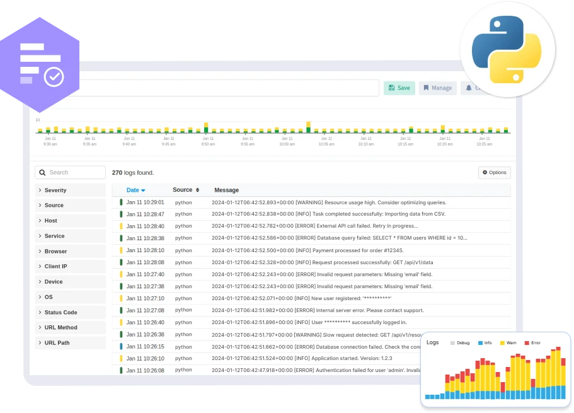This screenshot has height=413, width=574.
Task: Open log row Jan 11 10:28:10
Action: 311,250
